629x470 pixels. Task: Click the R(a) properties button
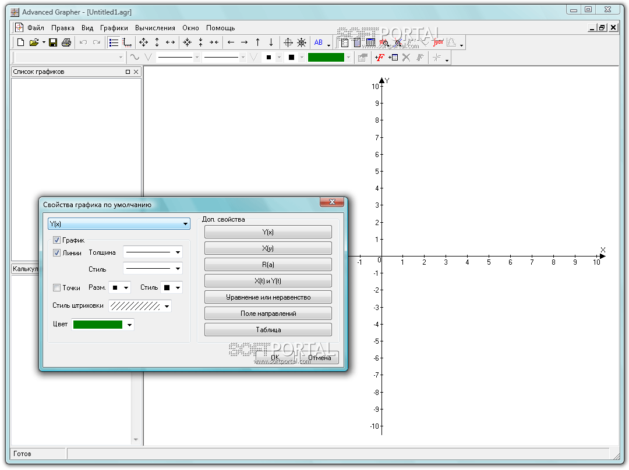(x=268, y=265)
